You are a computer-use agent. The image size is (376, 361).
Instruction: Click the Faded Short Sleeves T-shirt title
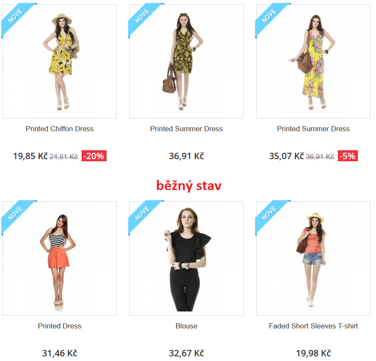click(x=313, y=326)
